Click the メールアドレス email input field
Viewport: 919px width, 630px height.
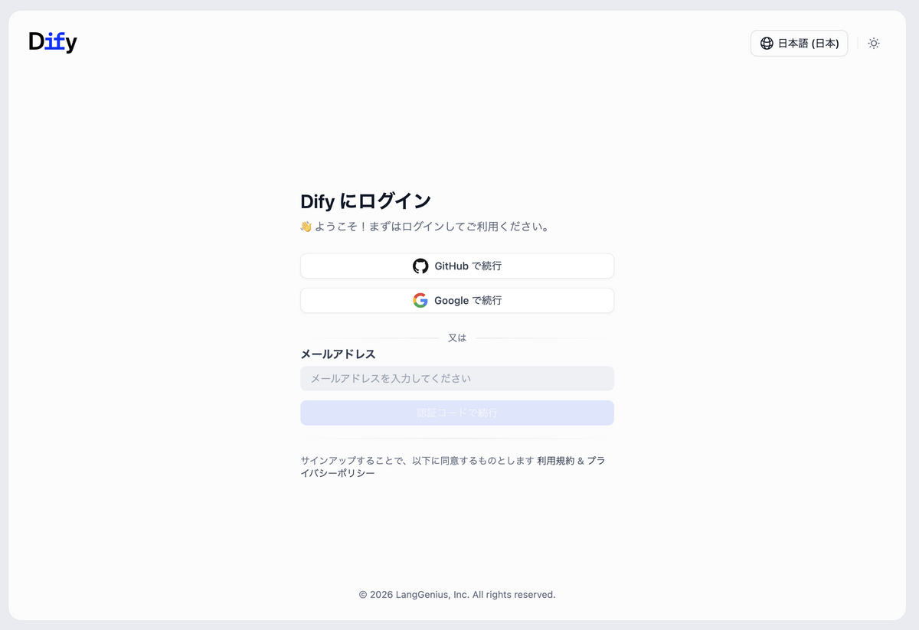click(x=457, y=378)
